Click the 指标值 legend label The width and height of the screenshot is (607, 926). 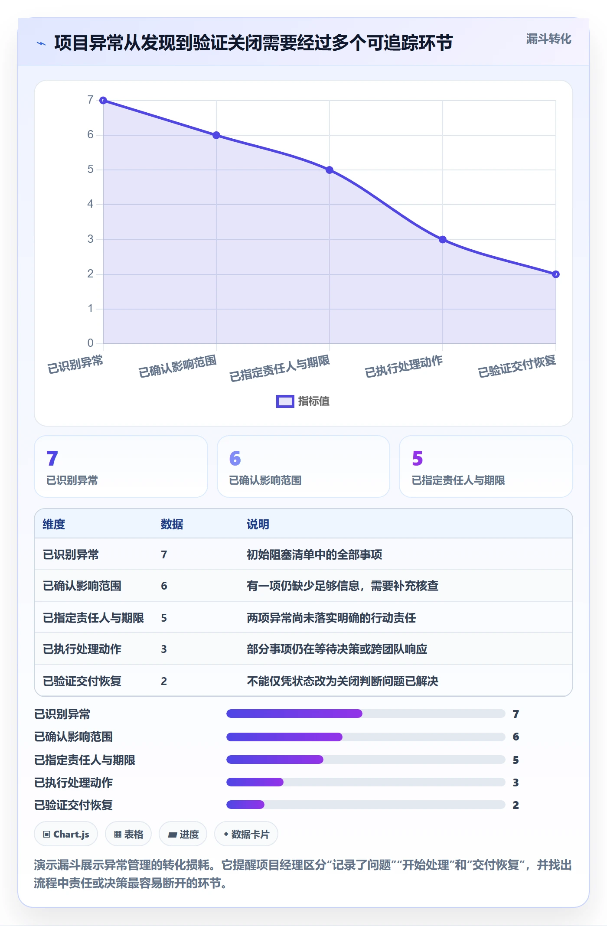click(314, 401)
